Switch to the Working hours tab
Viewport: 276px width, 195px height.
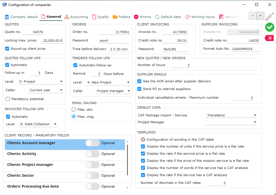200,17
